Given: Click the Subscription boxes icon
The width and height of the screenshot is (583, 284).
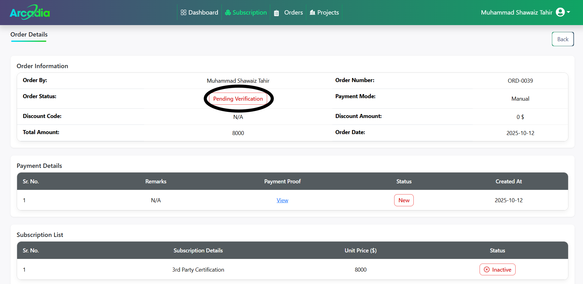Looking at the screenshot, I should pos(228,12).
